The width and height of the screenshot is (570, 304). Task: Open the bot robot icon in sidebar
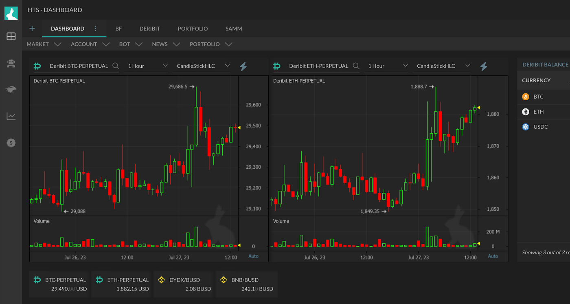pyautogui.click(x=11, y=63)
